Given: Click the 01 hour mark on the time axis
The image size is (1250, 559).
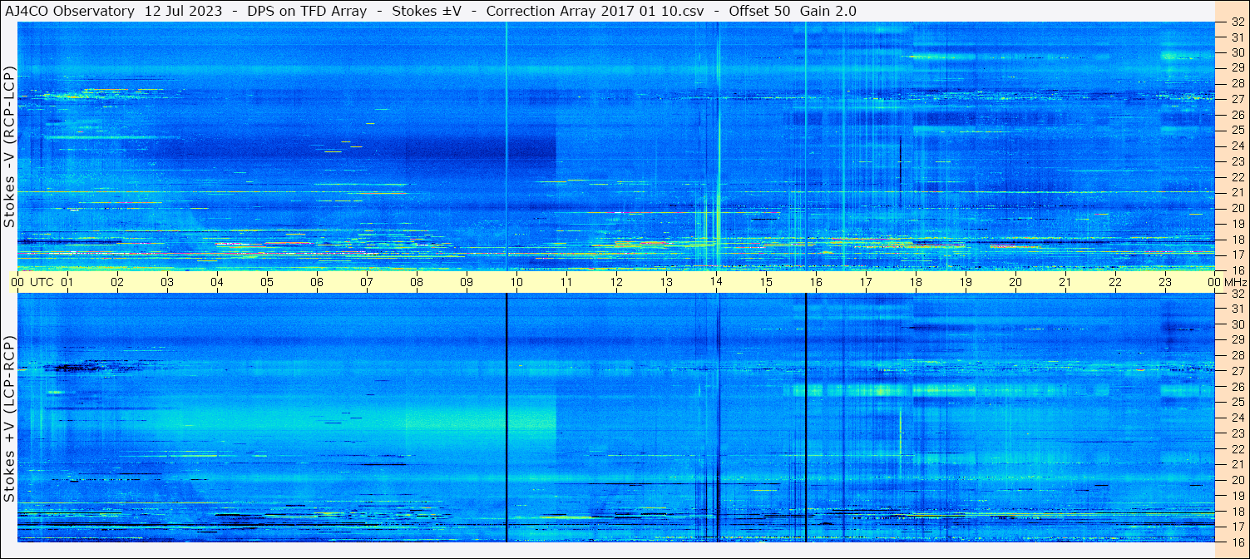Looking at the screenshot, I should [67, 282].
